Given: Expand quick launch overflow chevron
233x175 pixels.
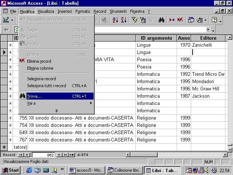Looking at the screenshot, I should [x=62, y=169].
